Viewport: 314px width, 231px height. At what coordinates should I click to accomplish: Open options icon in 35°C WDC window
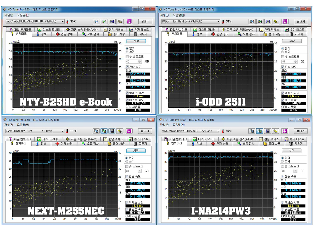pos(120,21)
